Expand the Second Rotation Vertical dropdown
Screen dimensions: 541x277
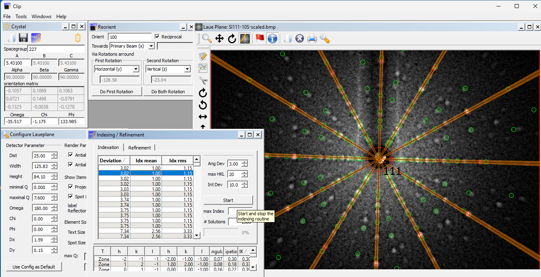click(187, 69)
